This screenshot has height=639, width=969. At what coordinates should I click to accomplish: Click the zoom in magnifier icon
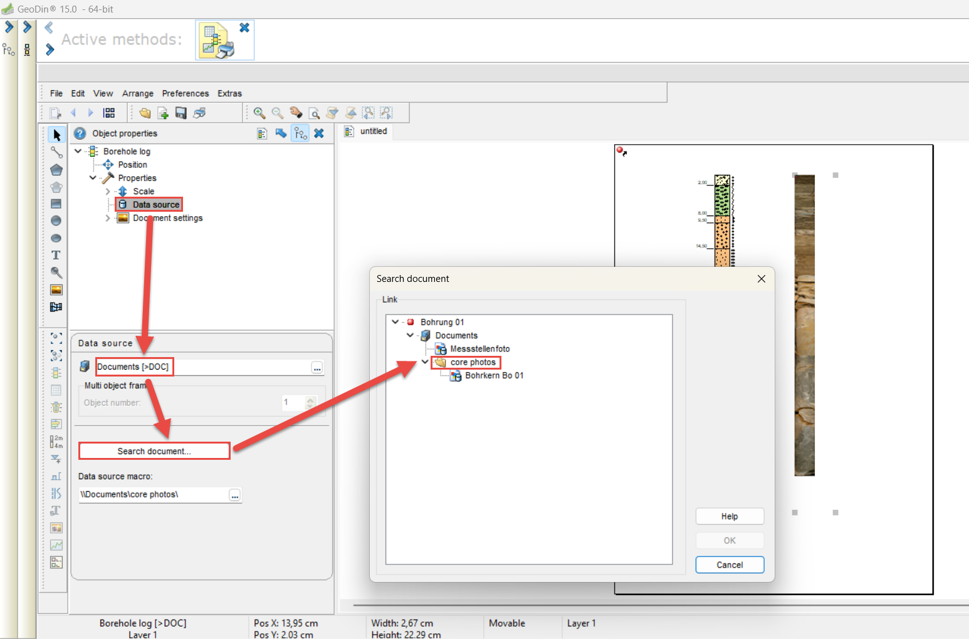coord(259,113)
